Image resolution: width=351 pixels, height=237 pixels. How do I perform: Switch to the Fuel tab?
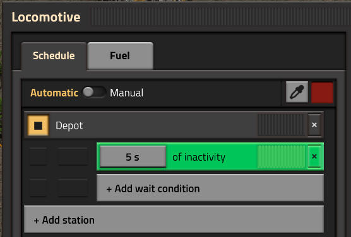120,56
